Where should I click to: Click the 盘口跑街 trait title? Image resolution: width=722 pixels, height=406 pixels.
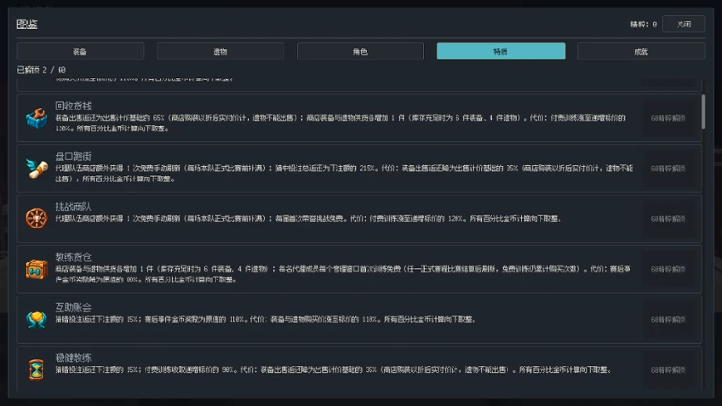[73, 156]
